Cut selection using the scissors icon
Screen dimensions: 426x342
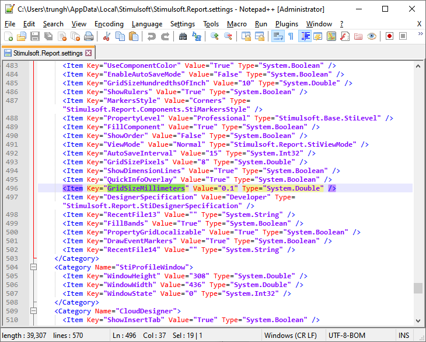coord(106,36)
